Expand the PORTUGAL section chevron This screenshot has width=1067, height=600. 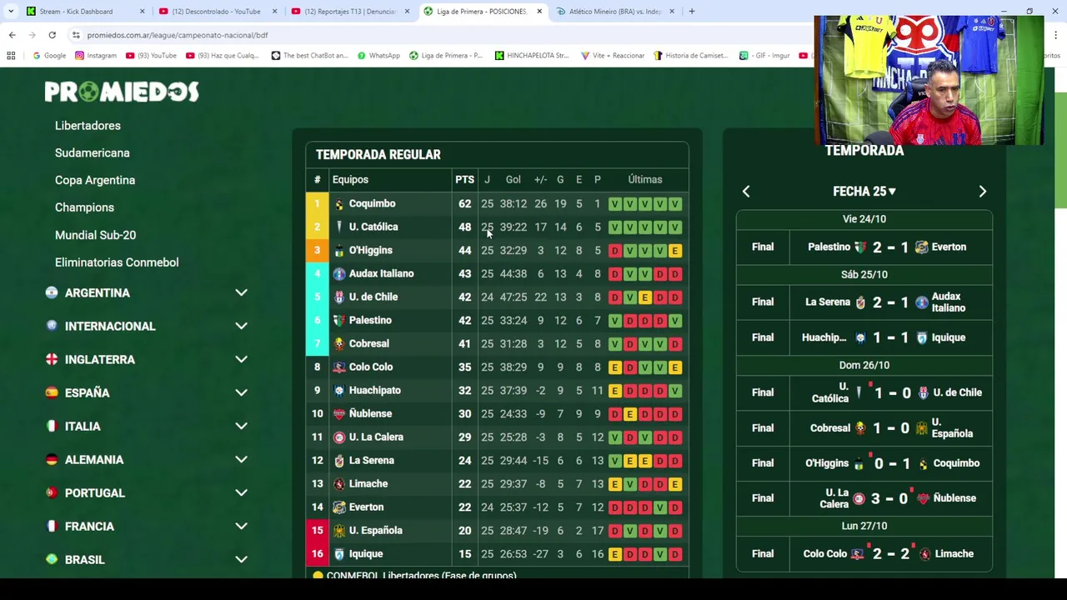click(x=241, y=492)
